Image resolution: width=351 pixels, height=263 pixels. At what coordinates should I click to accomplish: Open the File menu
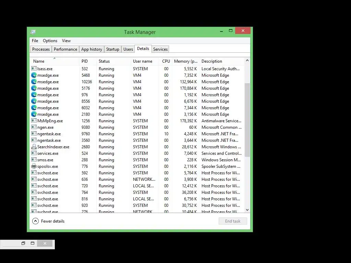(35, 41)
